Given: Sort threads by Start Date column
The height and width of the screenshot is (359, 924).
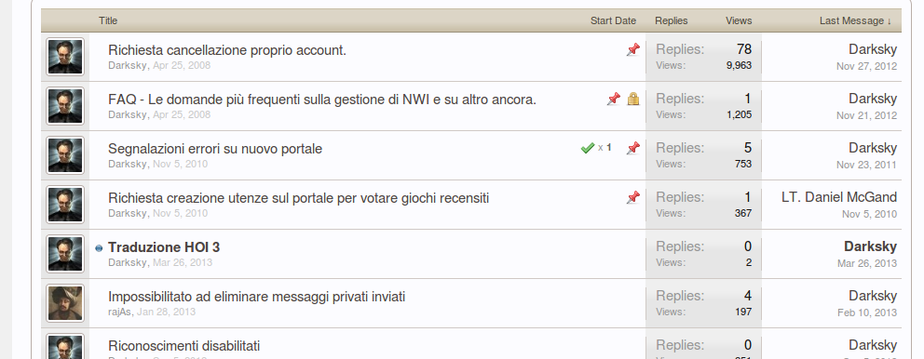Looking at the screenshot, I should click(x=613, y=20).
